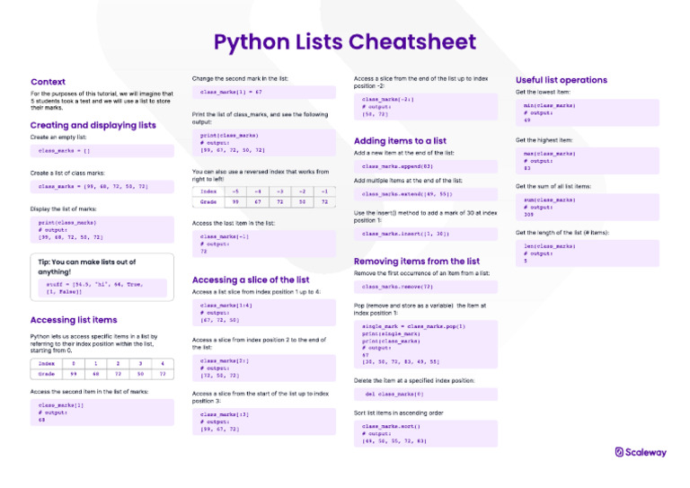Screen dimensions: 690x488
Task: Click "Add multiple items at the end of the list:"
Action: pos(408,181)
